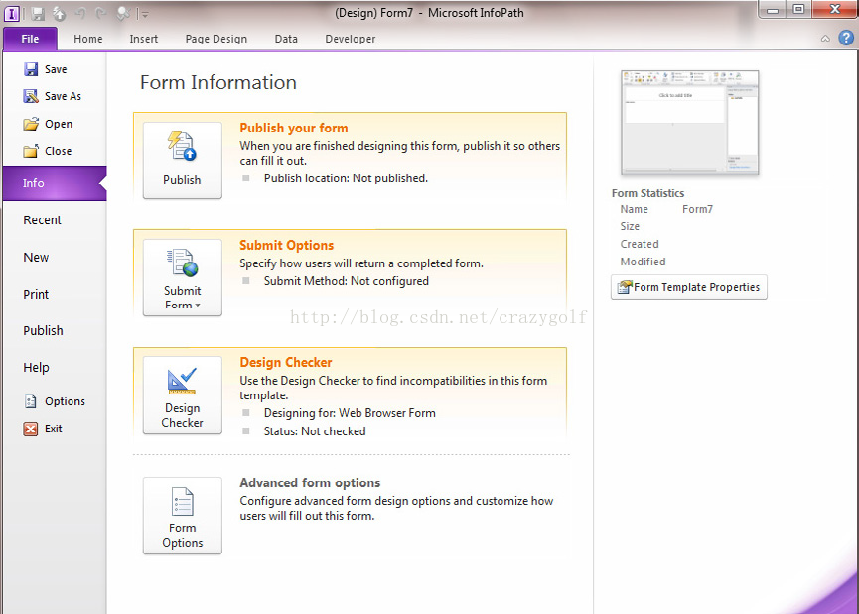Select the Info section in backstage

(x=55, y=184)
